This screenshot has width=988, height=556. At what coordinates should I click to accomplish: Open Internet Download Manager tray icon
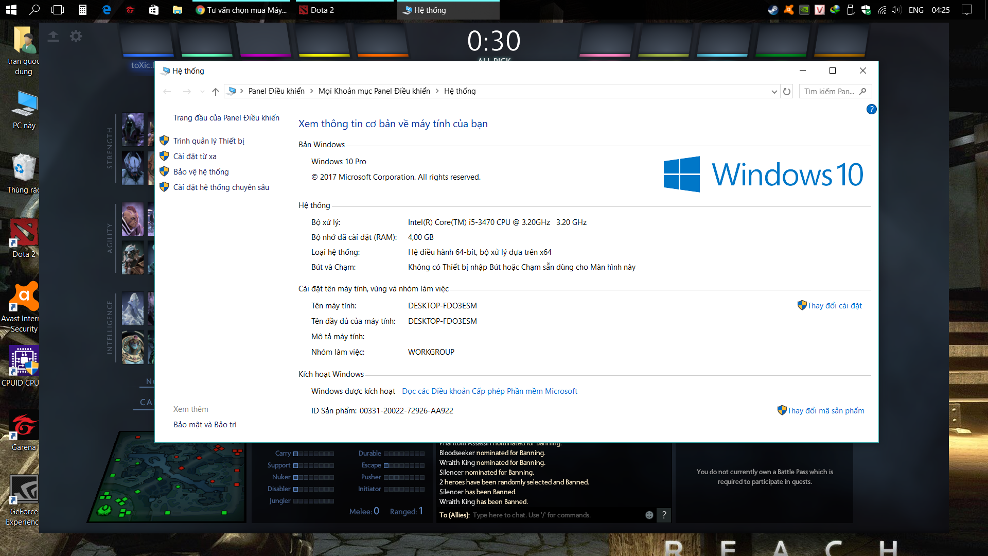pyautogui.click(x=835, y=10)
